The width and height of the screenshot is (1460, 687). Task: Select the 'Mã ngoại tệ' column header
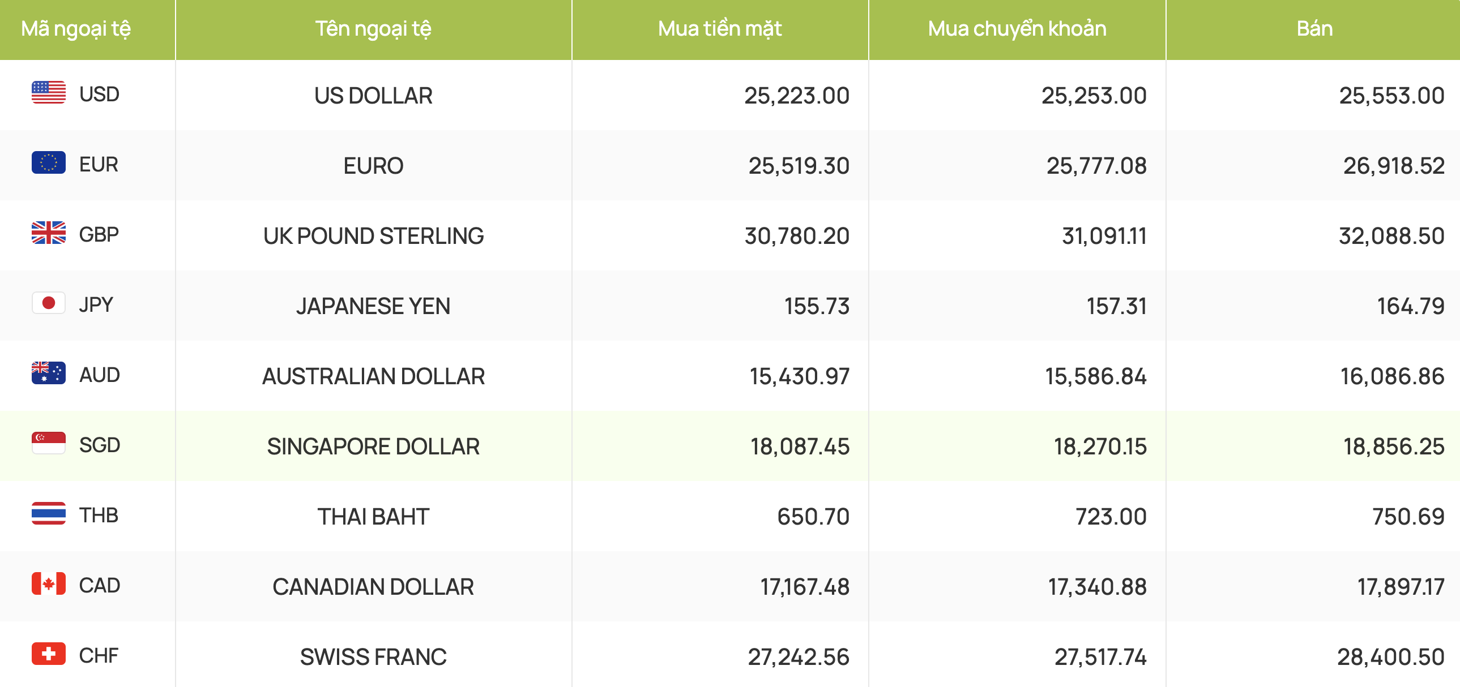tap(76, 29)
